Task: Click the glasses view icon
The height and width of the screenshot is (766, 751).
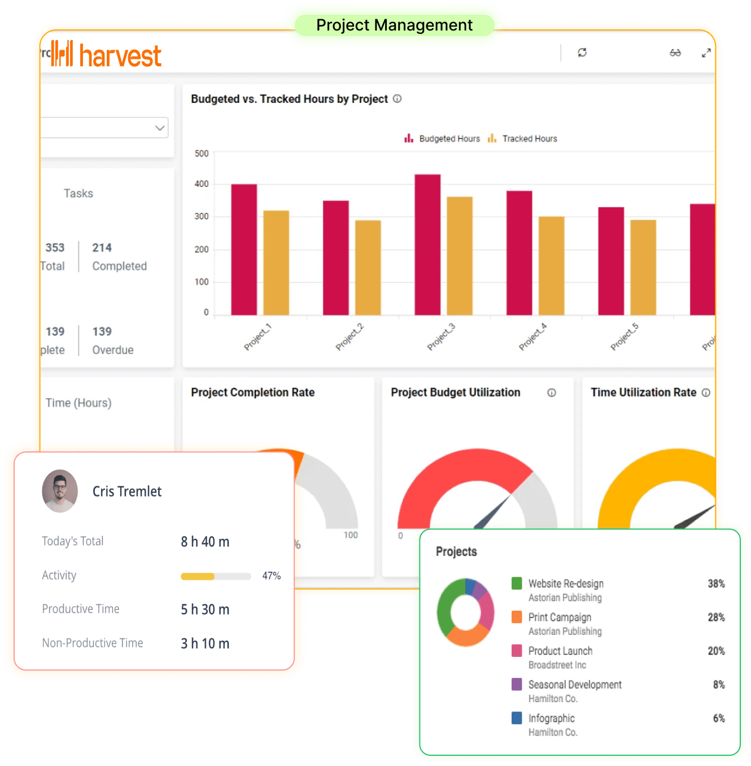Action: (x=675, y=53)
